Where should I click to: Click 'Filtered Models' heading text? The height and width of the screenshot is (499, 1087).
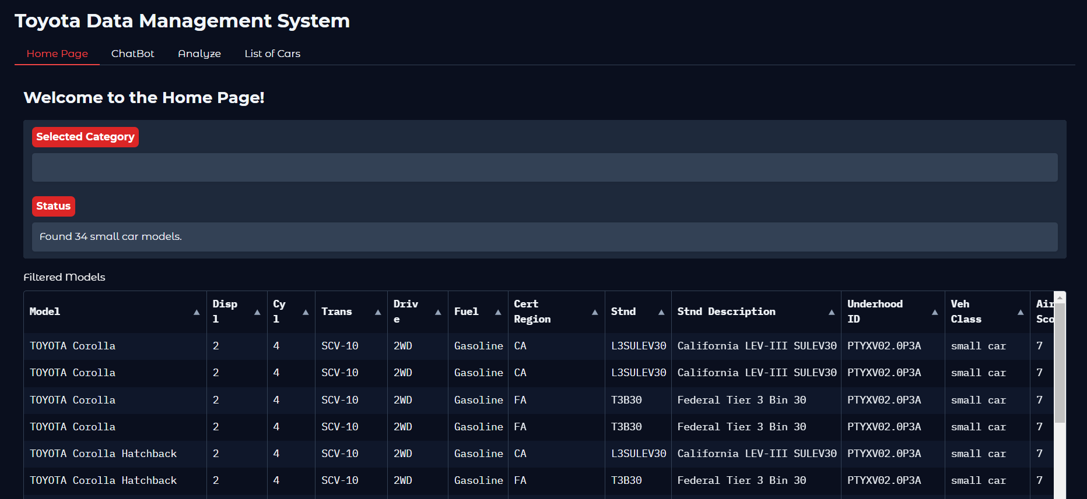click(x=64, y=277)
